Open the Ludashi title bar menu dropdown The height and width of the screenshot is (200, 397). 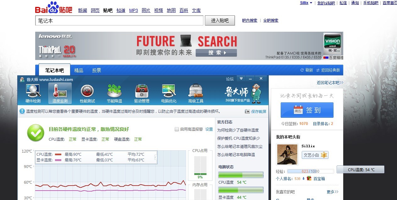click(241, 78)
